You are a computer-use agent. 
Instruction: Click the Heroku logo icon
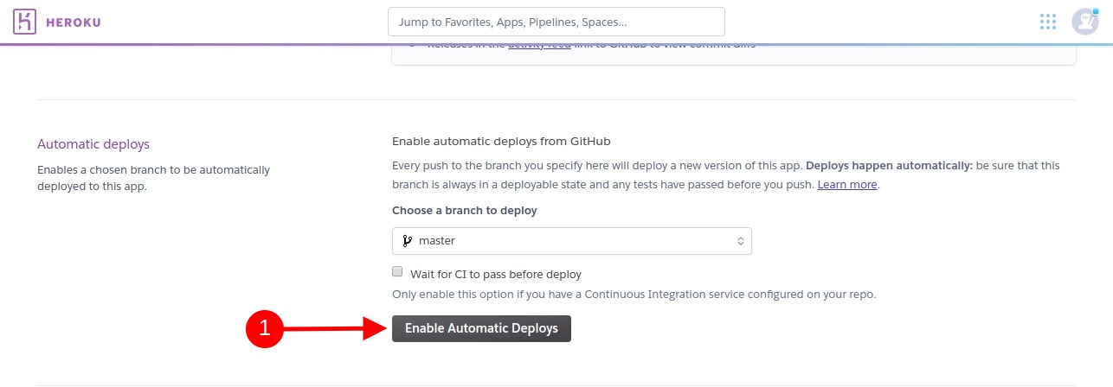click(x=25, y=22)
